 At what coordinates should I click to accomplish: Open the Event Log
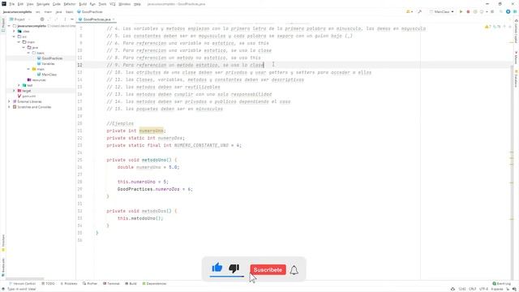[502, 284]
